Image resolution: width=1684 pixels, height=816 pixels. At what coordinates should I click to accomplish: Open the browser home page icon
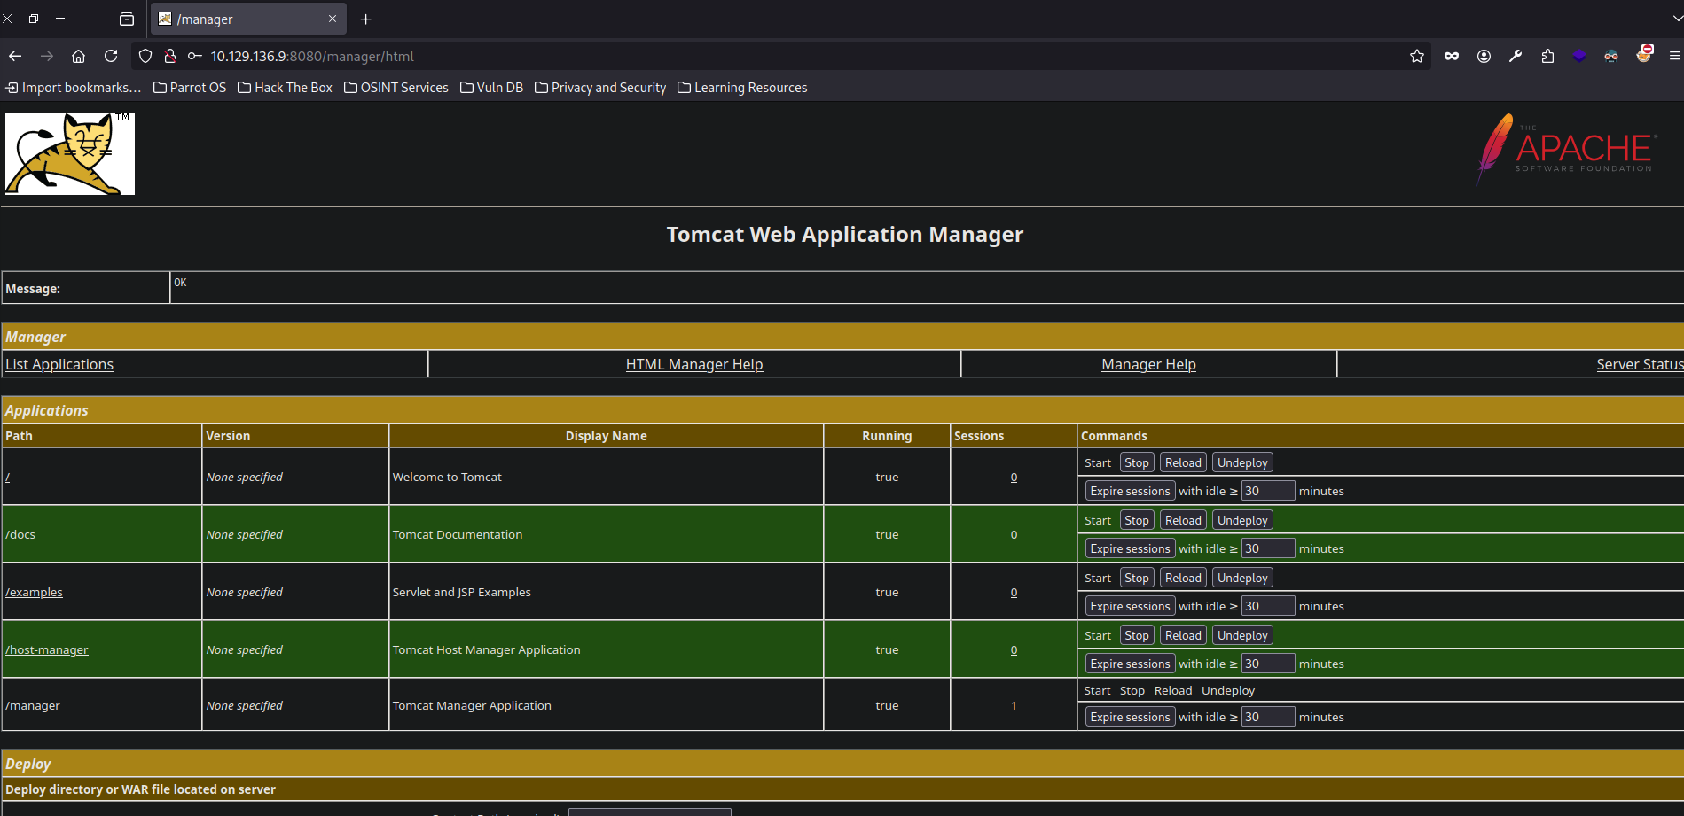click(79, 56)
